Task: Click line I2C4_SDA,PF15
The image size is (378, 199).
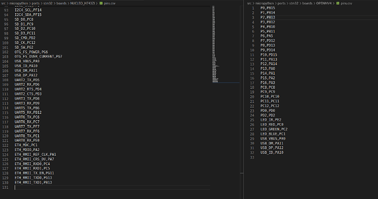Action: [28, 15]
